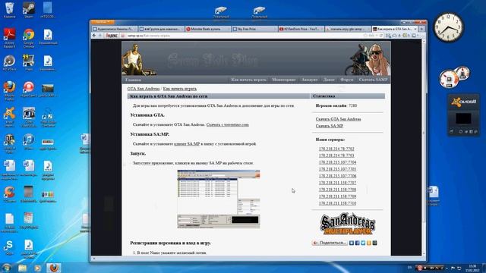Open 'Главная' in site navigation
The width and height of the screenshot is (486, 273).
click(133, 80)
